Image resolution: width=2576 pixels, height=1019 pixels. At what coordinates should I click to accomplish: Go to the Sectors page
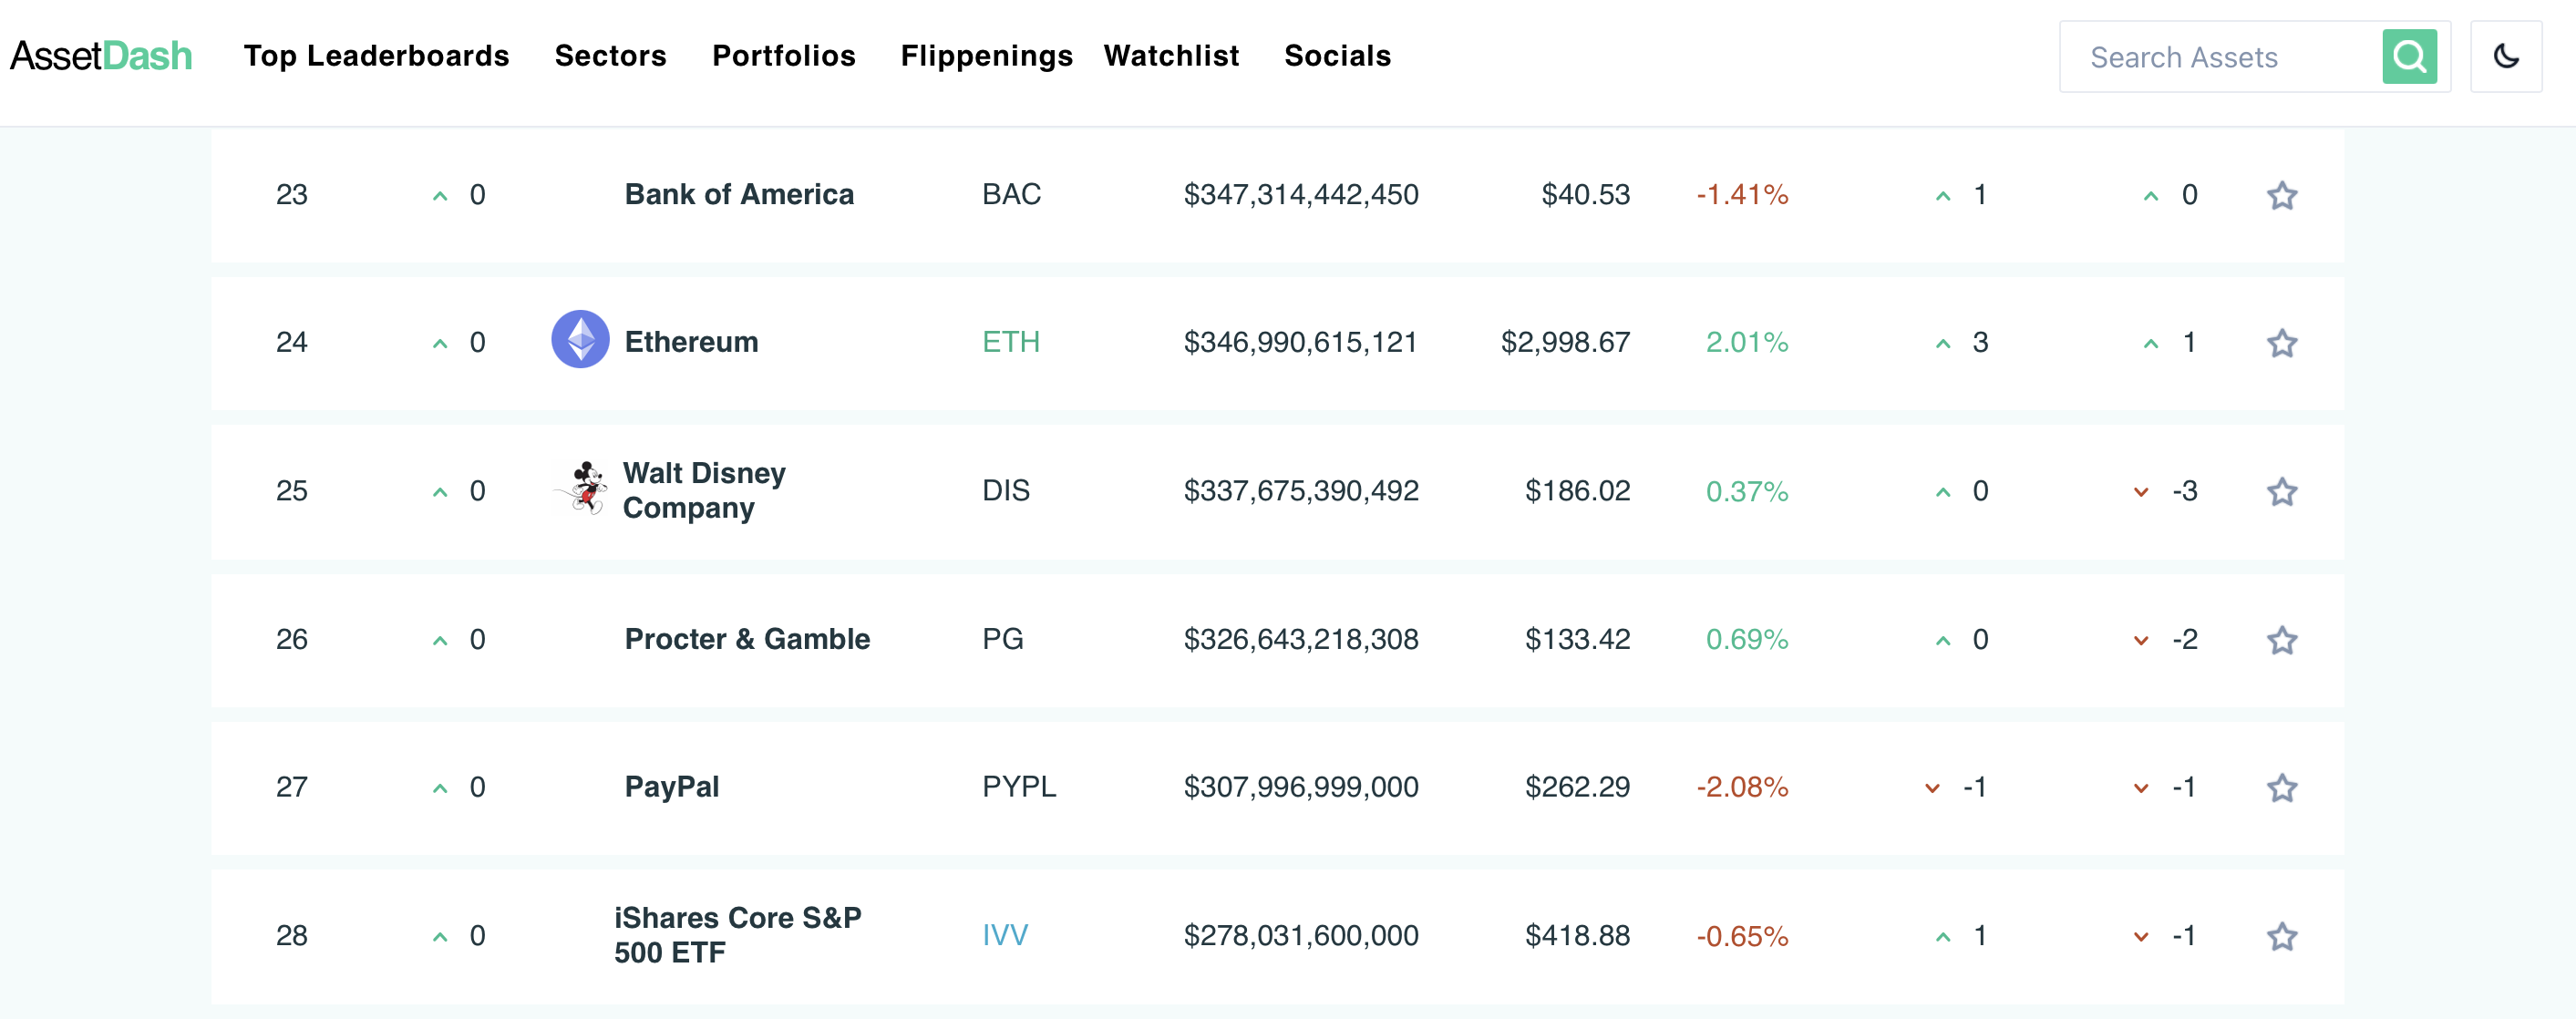point(610,56)
